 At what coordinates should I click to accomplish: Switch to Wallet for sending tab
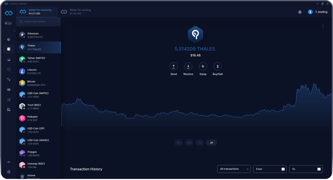(x=77, y=12)
